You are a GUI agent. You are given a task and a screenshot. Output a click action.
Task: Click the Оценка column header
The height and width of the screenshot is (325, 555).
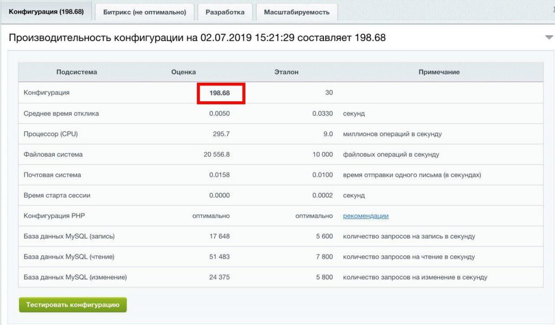coord(183,72)
